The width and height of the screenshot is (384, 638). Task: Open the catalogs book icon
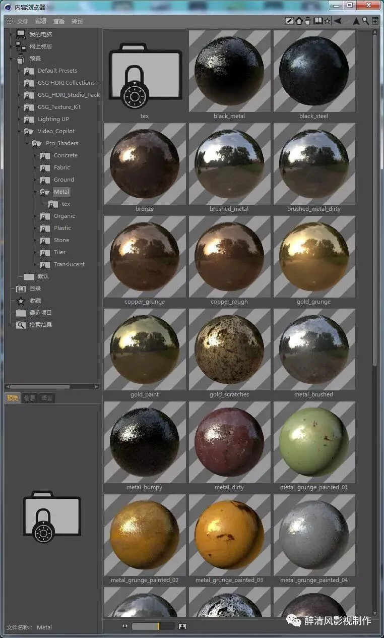click(318, 21)
